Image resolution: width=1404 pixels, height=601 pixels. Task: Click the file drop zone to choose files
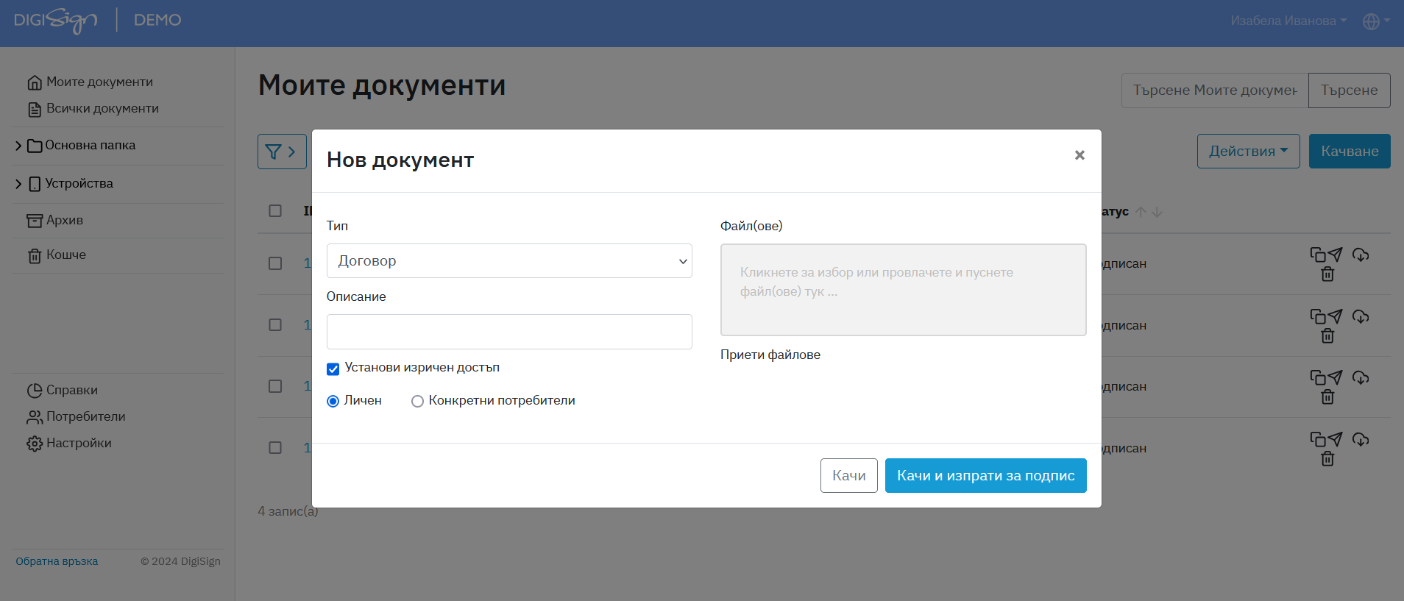903,290
